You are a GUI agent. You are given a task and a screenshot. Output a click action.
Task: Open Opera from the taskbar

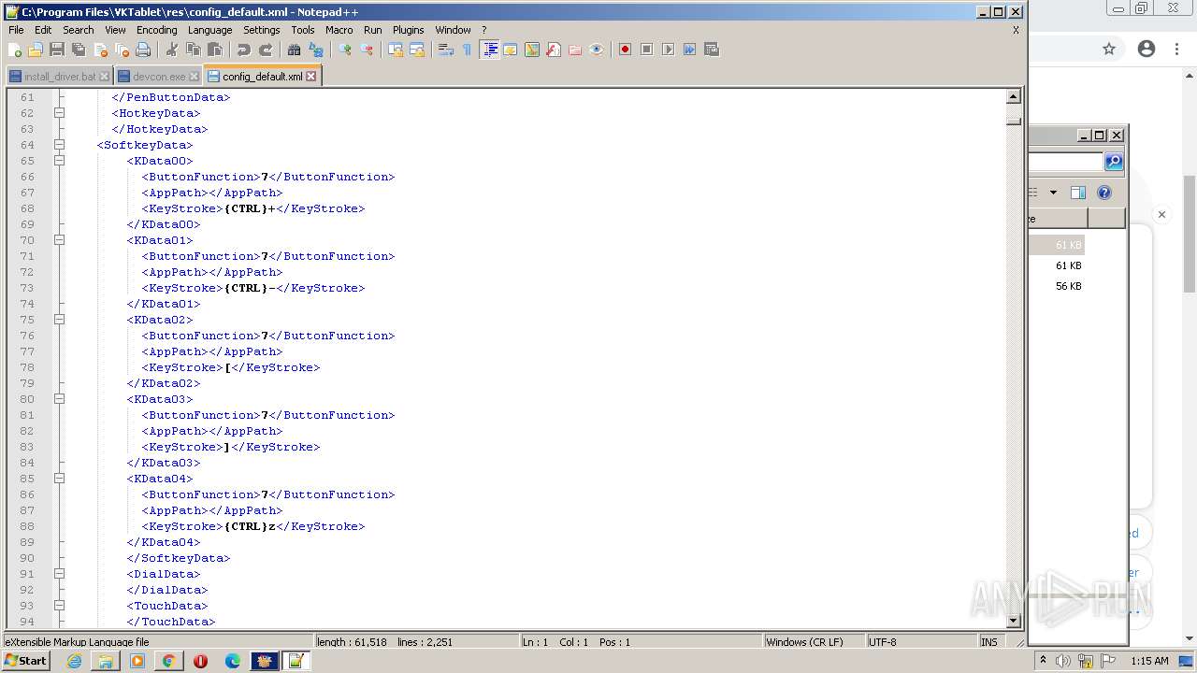point(200,661)
